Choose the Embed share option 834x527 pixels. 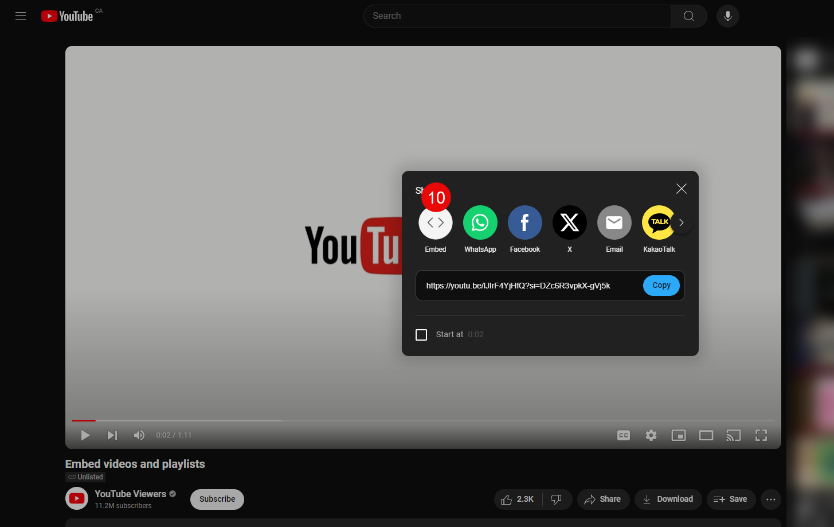click(x=436, y=222)
